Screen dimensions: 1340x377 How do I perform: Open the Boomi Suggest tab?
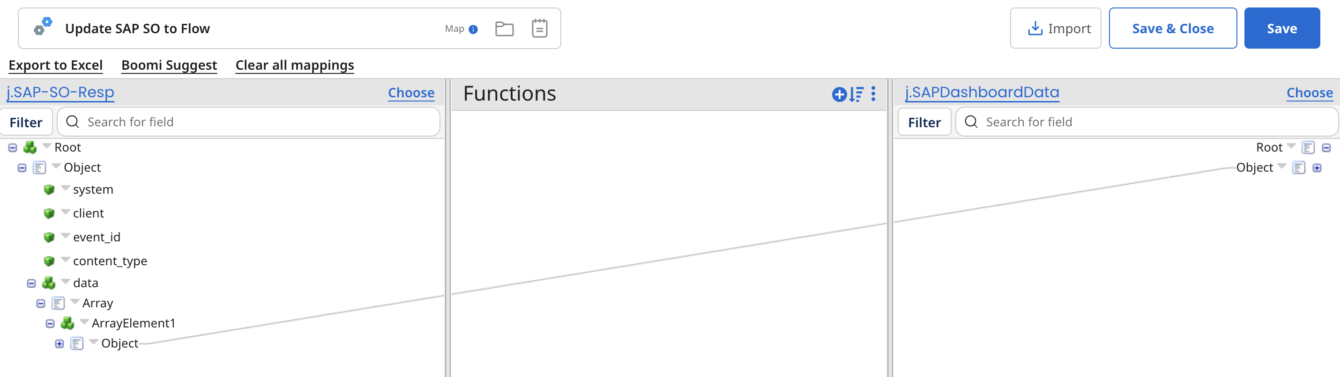pos(169,65)
